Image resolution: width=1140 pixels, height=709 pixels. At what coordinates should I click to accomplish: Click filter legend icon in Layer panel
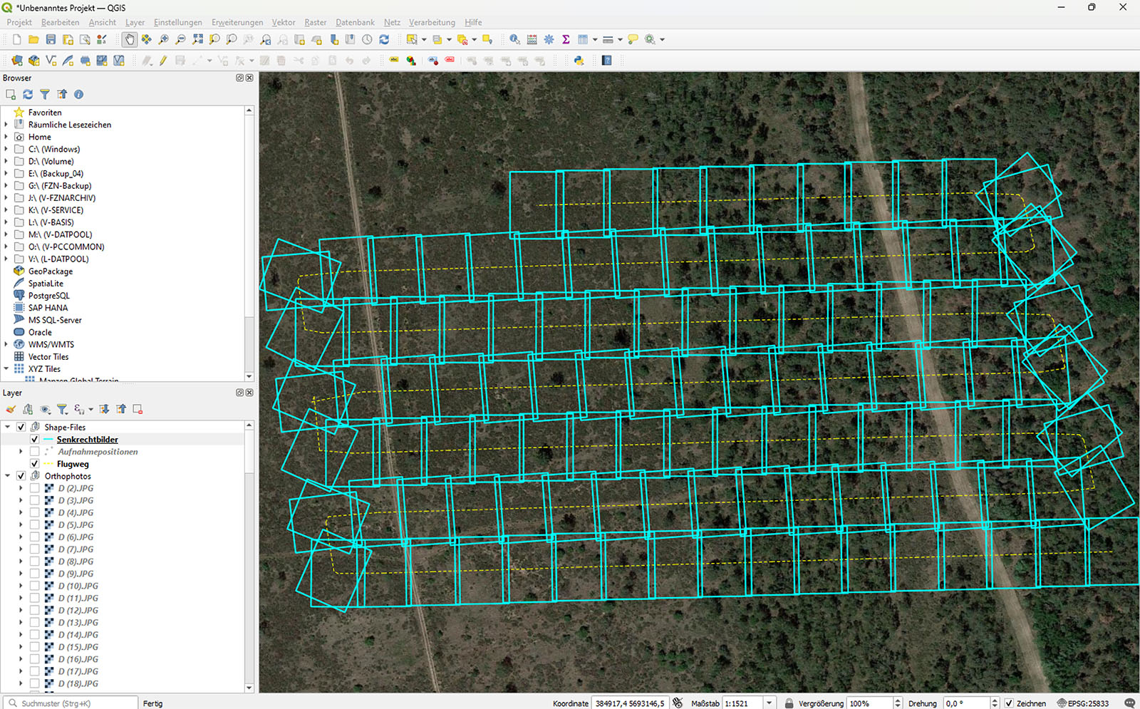[x=62, y=409]
